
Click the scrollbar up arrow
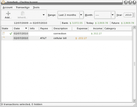point(135,27)
